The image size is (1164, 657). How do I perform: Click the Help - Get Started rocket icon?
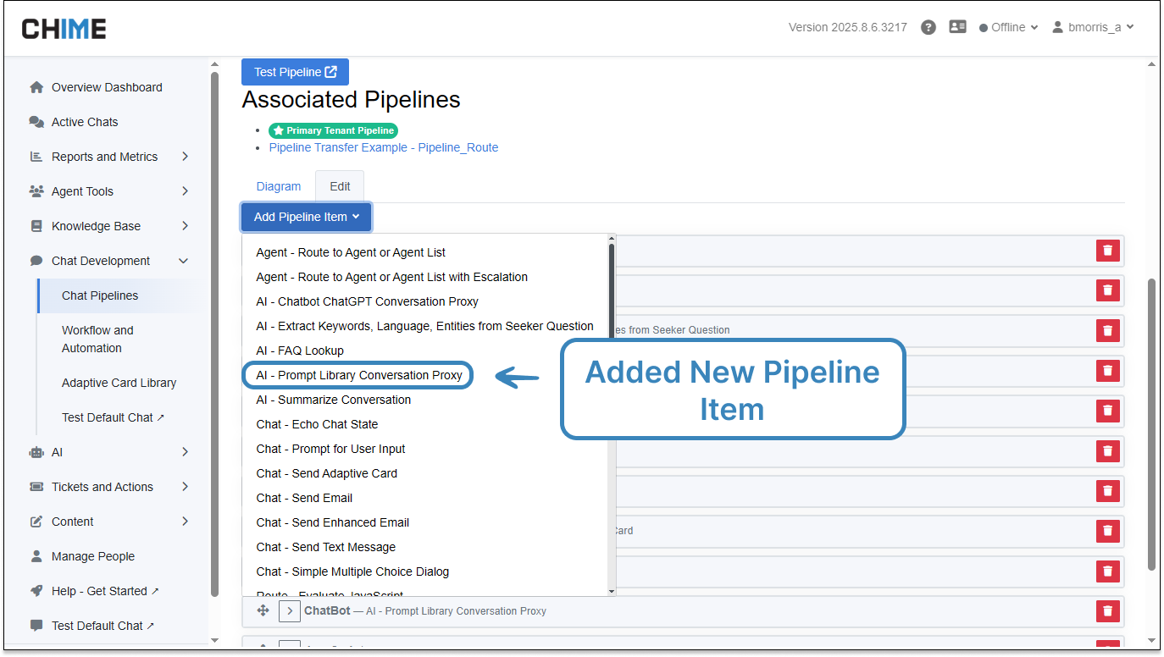coord(36,591)
